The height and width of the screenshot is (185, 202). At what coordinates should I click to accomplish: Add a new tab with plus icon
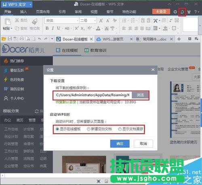point(179,39)
